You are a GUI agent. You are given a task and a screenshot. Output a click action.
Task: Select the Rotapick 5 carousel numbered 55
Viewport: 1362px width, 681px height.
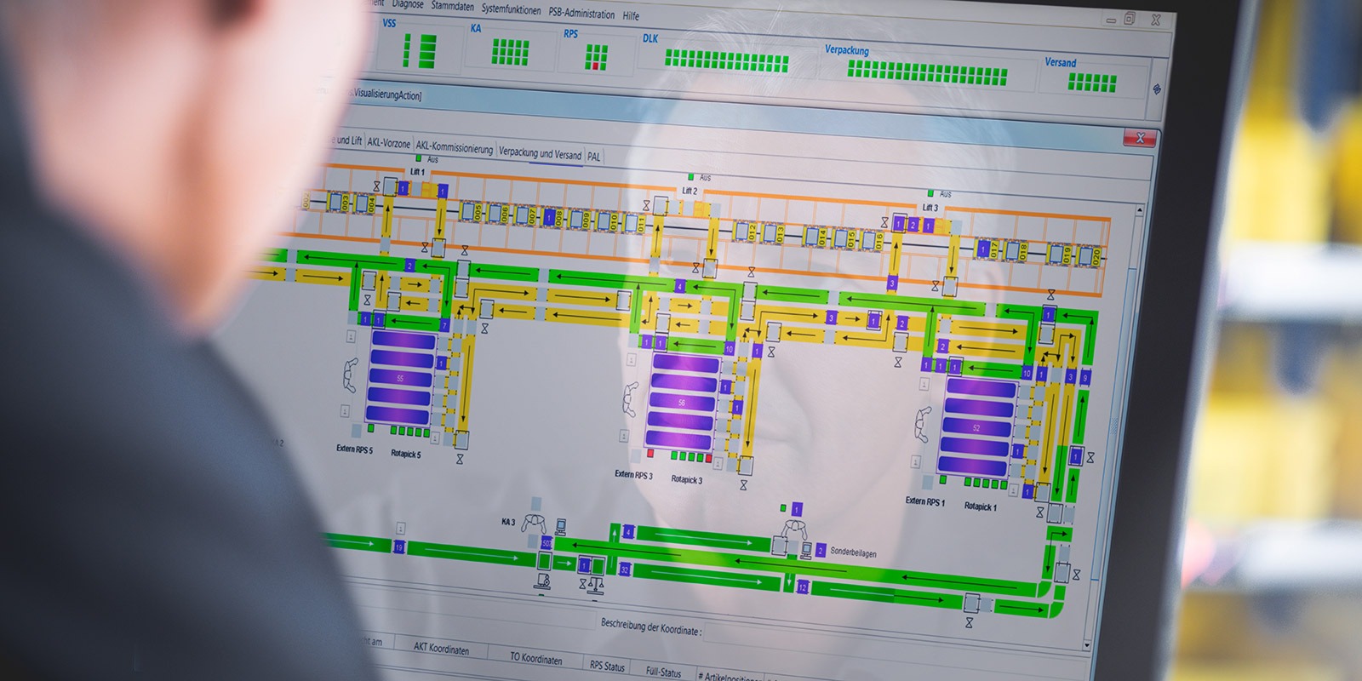[x=400, y=378]
